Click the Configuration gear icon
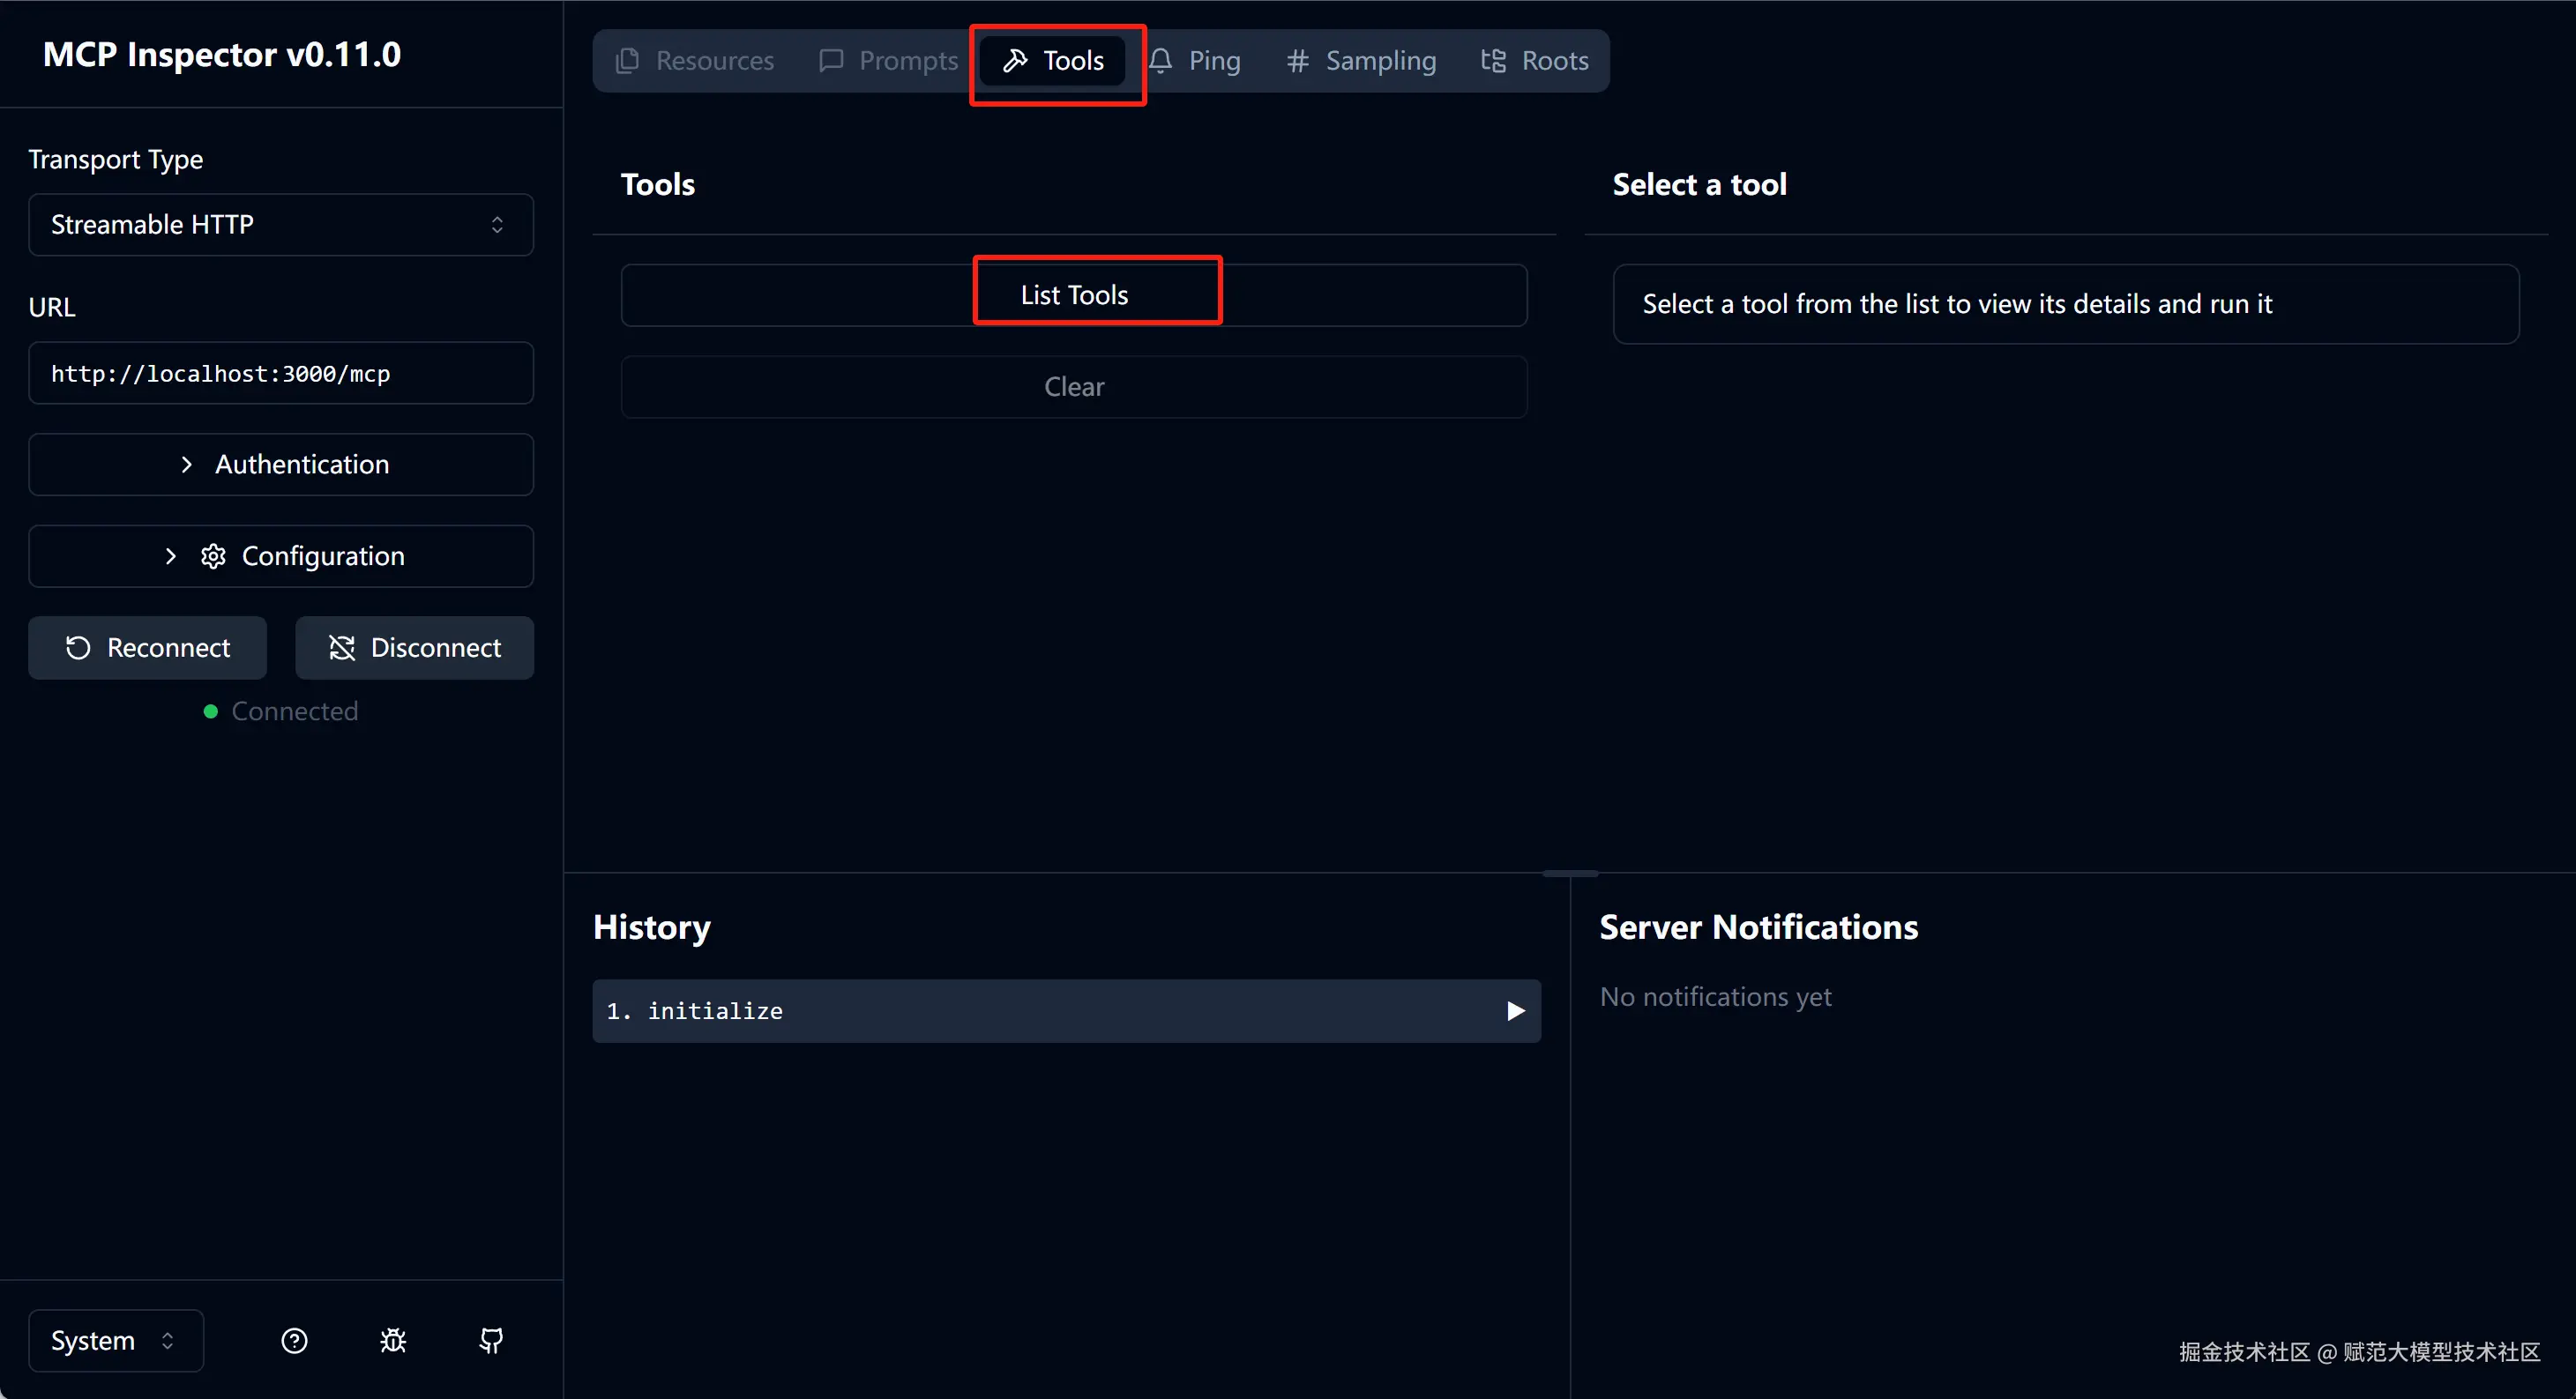 pyautogui.click(x=213, y=556)
